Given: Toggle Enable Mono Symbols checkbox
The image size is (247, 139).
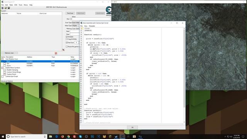Looking at the screenshot, I should coord(2,68).
